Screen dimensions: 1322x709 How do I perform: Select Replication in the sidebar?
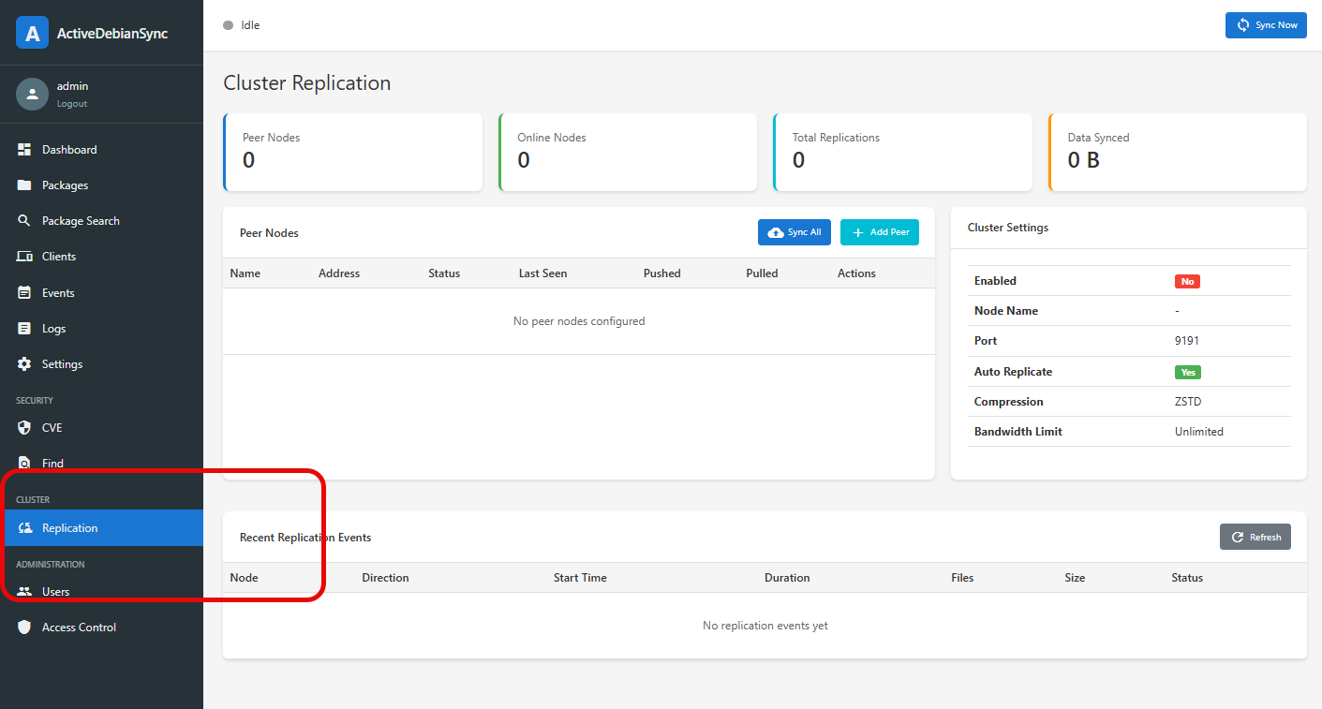click(69, 528)
